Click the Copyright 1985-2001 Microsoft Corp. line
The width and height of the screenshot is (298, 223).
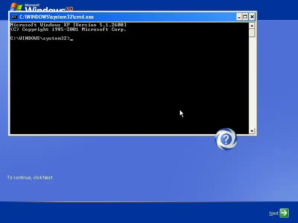coord(69,29)
